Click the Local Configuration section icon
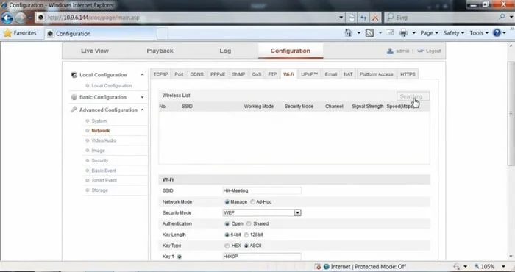Image resolution: width=515 pixels, height=272 pixels. [74, 75]
